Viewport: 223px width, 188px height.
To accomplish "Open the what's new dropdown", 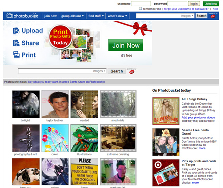I will 118,16.
